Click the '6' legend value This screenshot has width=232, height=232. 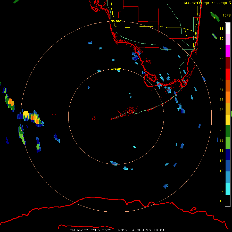[222, 181]
